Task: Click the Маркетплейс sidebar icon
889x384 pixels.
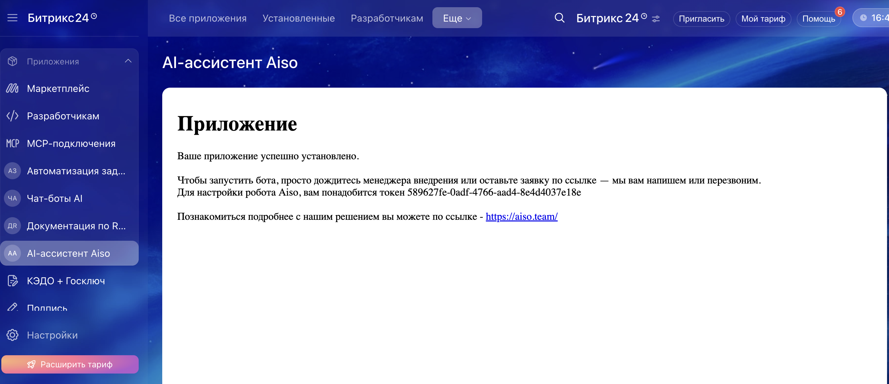Action: click(x=12, y=89)
